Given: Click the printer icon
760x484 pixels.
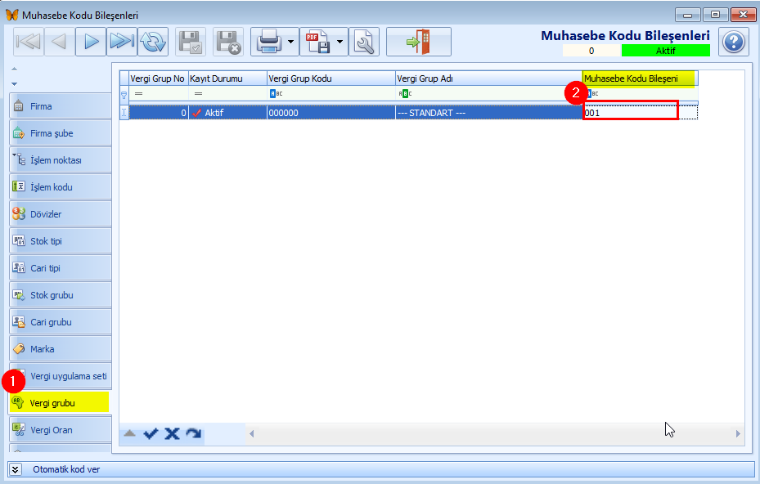Looking at the screenshot, I should pyautogui.click(x=269, y=42).
